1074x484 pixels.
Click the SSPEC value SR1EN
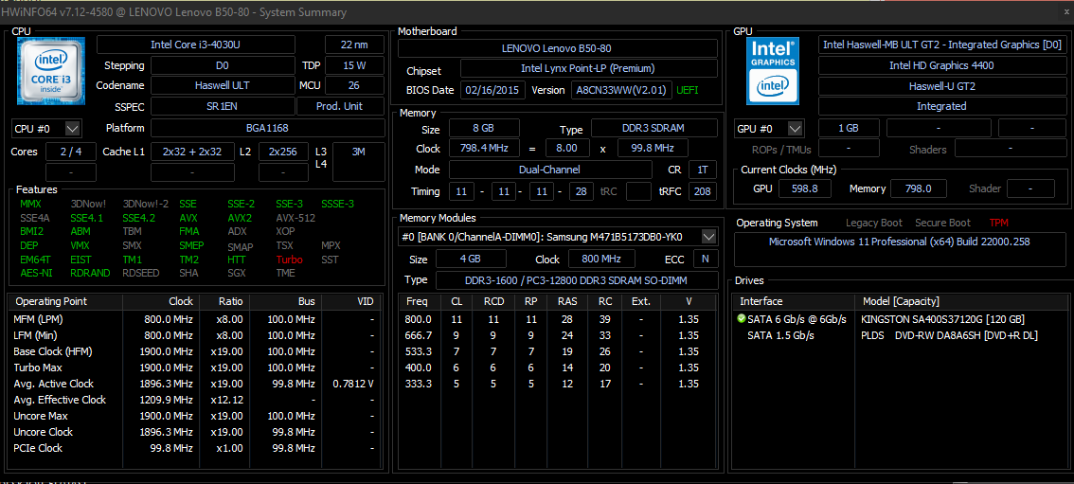222,107
